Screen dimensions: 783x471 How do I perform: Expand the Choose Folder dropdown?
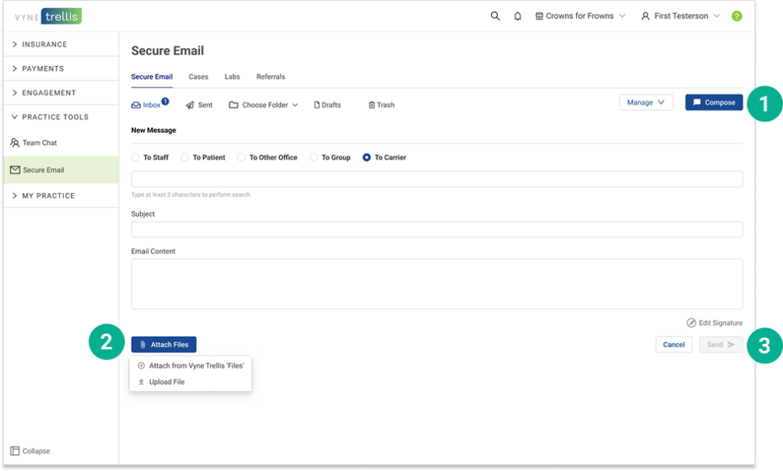point(264,105)
